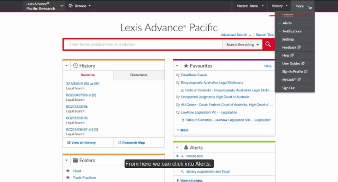Click the Alerts bell icon in pod header
Screen dimensions: 338x182
(x=186, y=148)
